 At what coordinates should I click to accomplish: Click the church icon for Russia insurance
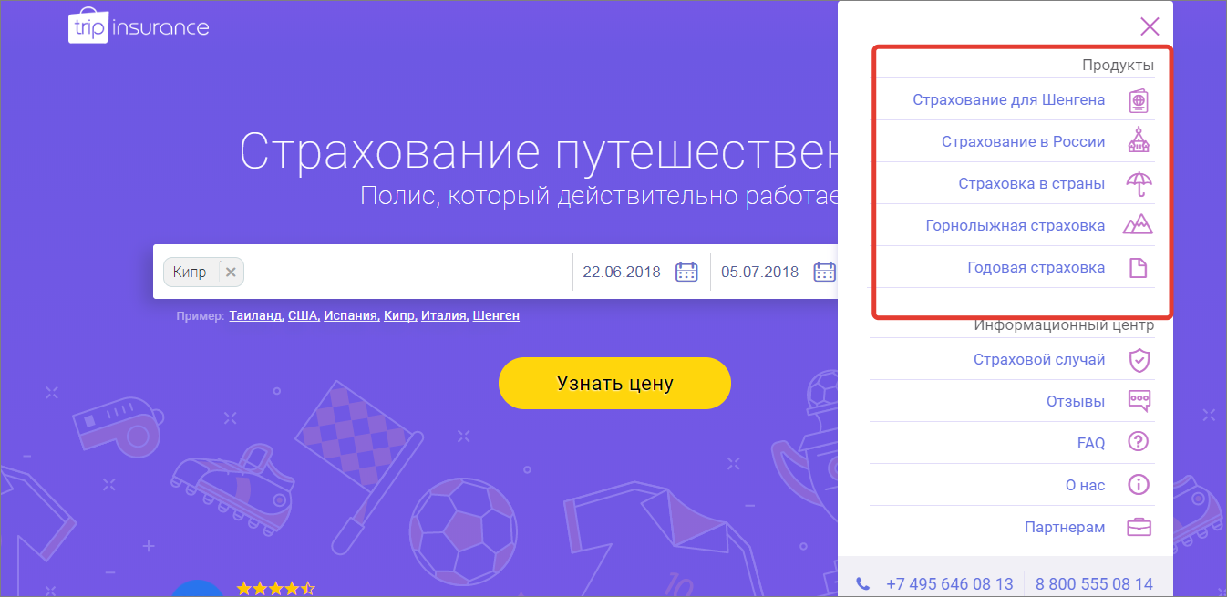[1138, 141]
